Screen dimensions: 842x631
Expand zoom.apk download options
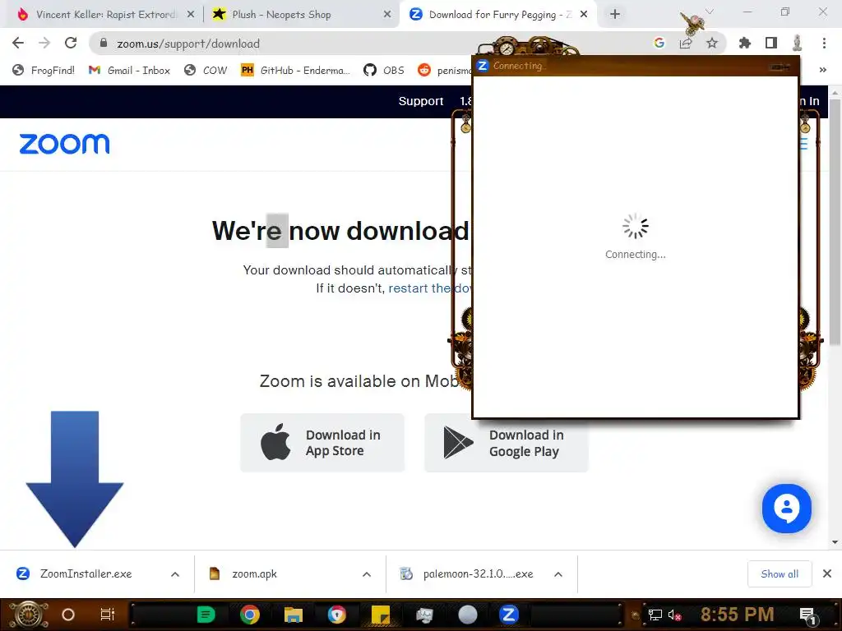coord(367,574)
